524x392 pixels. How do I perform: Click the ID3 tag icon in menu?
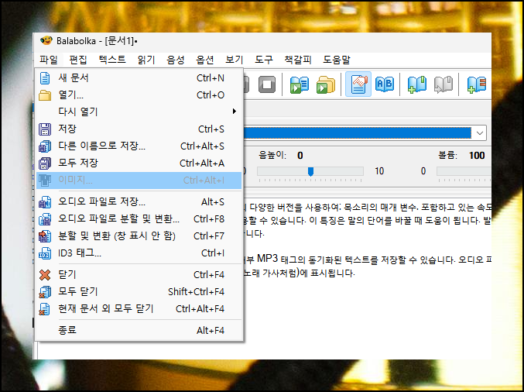[45, 253]
